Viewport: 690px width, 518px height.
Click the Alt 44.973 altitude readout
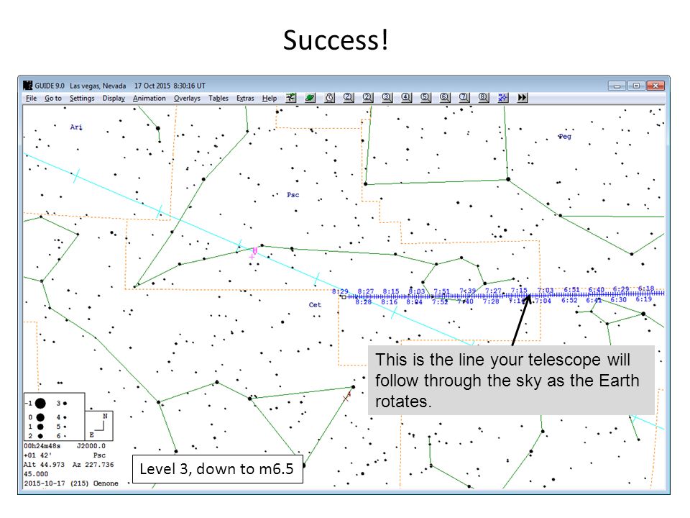(44, 465)
